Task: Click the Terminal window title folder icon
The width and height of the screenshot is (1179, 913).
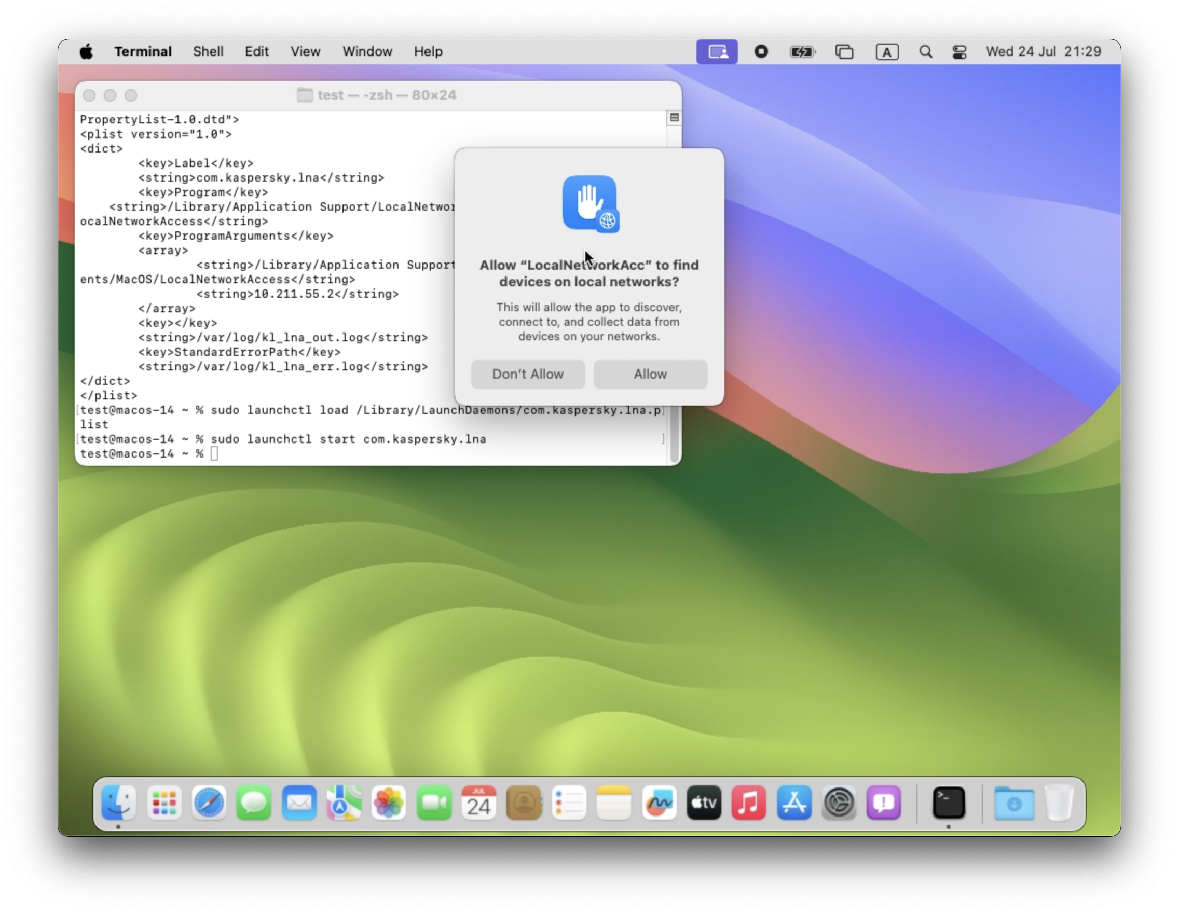Action: pos(305,95)
